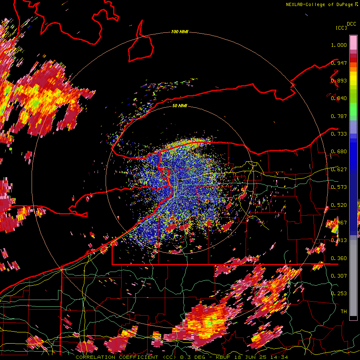The width and height of the screenshot is (360, 360).
Task: Click the 0.360 value on color scale
Action: [x=339, y=258]
